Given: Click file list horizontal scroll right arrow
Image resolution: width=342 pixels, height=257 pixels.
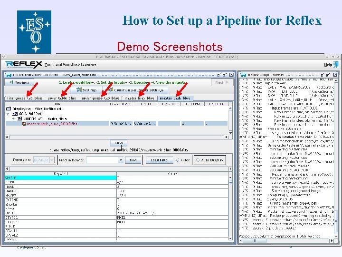Looking at the screenshot, I should [226, 137].
